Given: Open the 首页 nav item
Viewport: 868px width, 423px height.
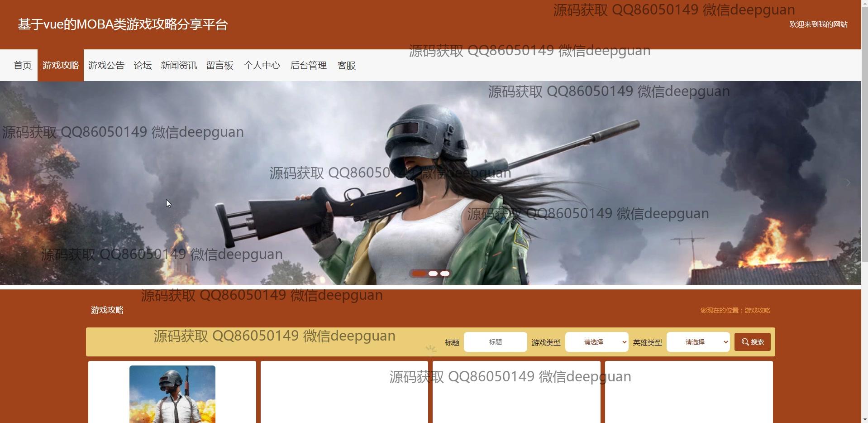Looking at the screenshot, I should [x=23, y=65].
